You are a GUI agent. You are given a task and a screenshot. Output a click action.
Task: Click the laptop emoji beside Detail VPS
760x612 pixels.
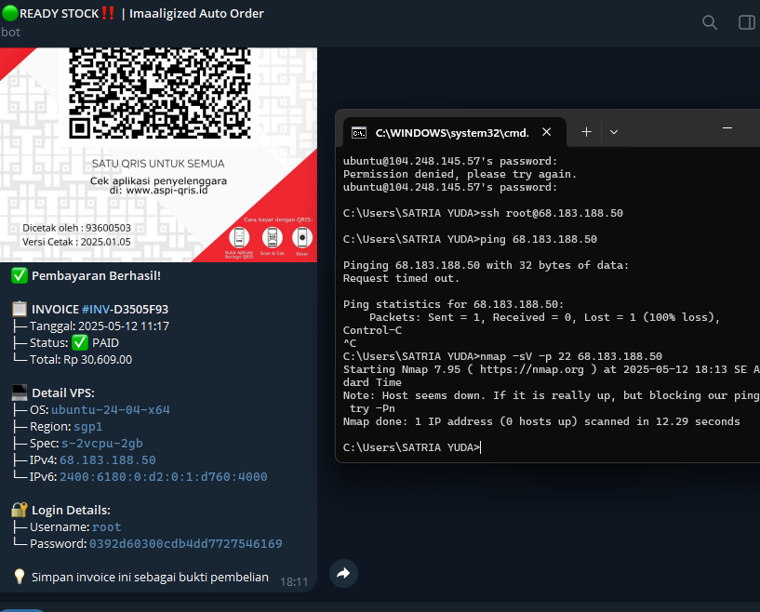pyautogui.click(x=20, y=392)
